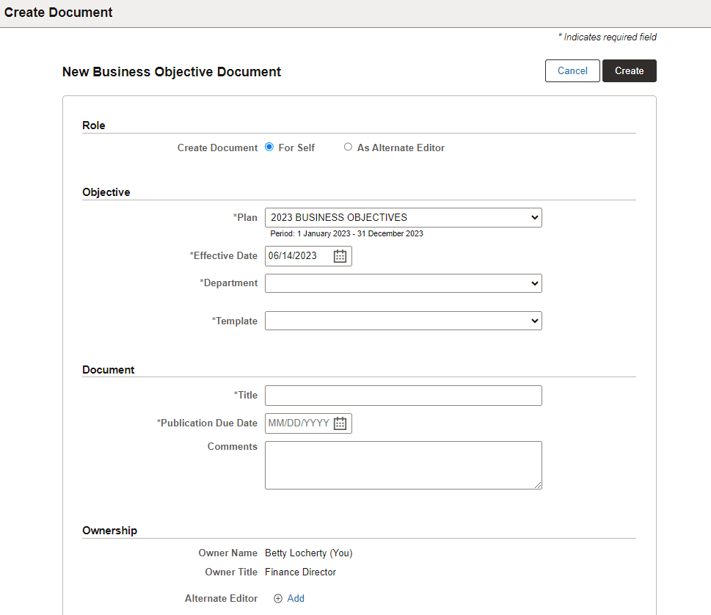Open the Effective Date calendar picker
Viewport: 711px width, 615px height.
pos(339,255)
